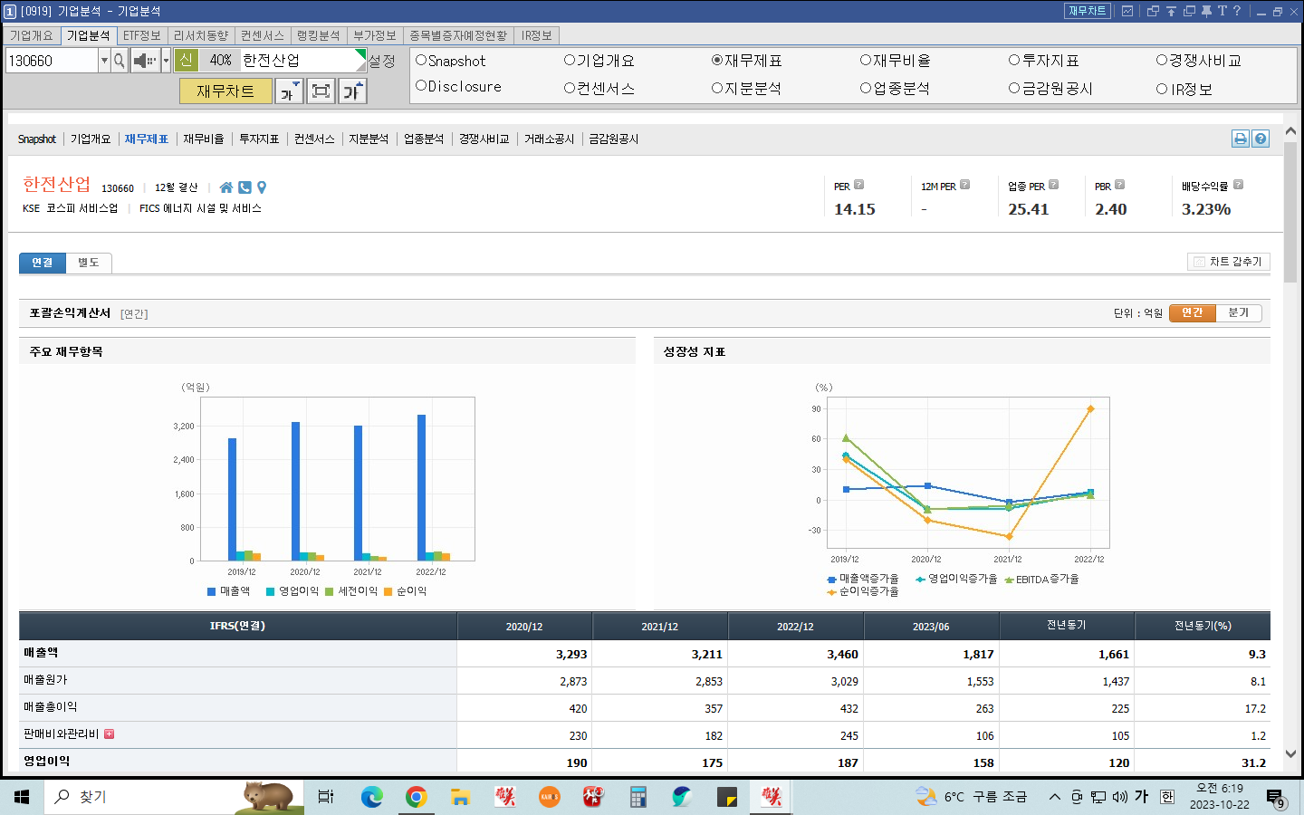Click the 순이익 orange legend swatch
The width and height of the screenshot is (1304, 815).
(388, 591)
